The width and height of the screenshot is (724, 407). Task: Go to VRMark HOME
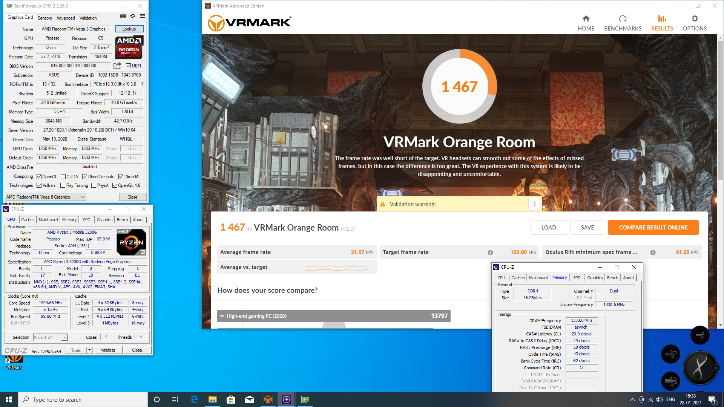[586, 23]
